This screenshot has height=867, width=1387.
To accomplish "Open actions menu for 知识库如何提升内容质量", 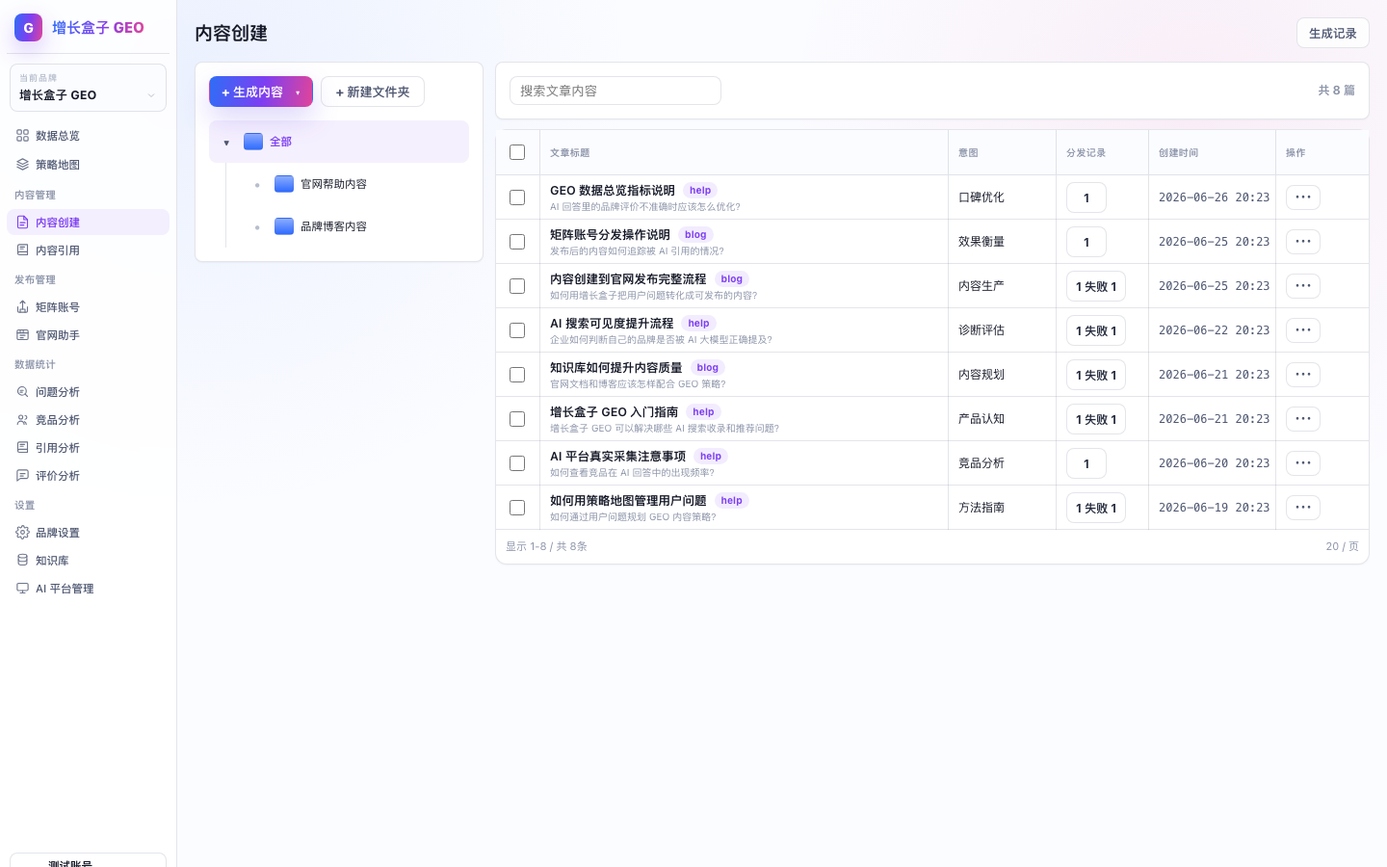I will pyautogui.click(x=1303, y=375).
